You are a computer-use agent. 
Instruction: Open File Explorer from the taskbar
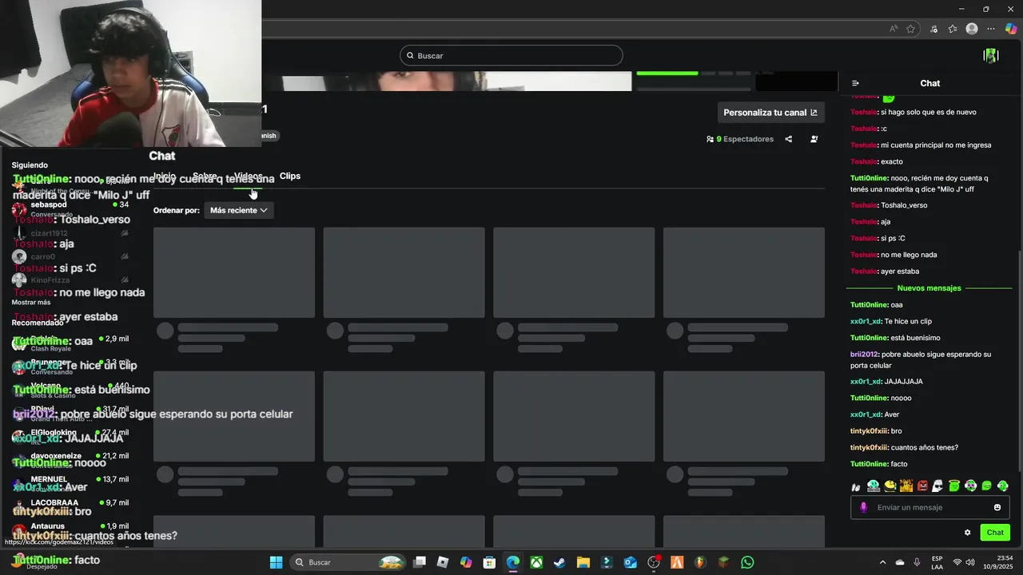click(x=583, y=562)
